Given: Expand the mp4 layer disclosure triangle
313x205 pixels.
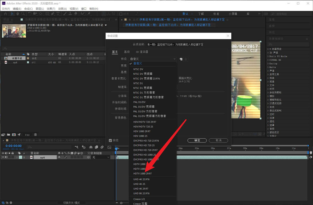Looking at the screenshot, I should click(16, 157).
